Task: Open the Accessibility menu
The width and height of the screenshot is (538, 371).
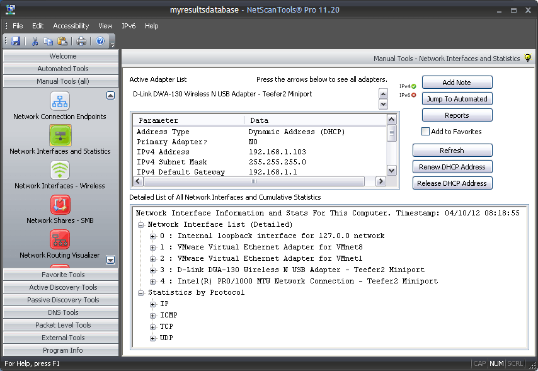Action: tap(71, 26)
